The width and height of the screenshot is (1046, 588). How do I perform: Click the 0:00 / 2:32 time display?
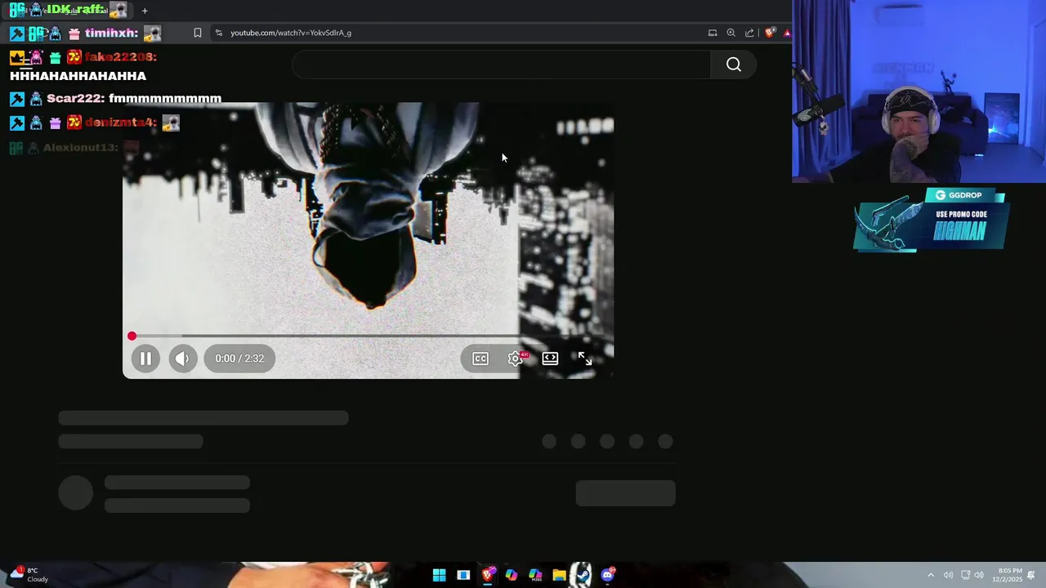pos(239,359)
